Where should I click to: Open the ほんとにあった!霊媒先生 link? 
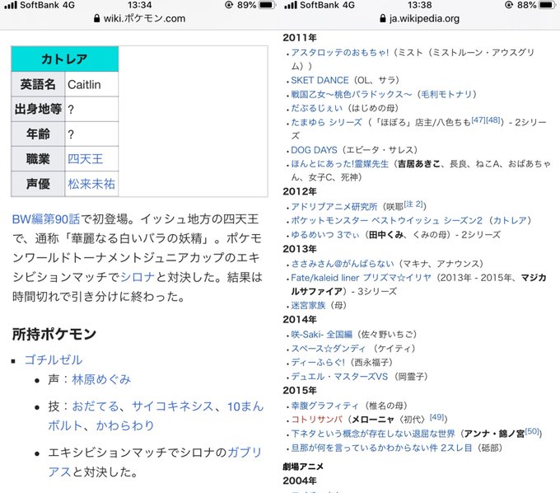[x=339, y=164]
